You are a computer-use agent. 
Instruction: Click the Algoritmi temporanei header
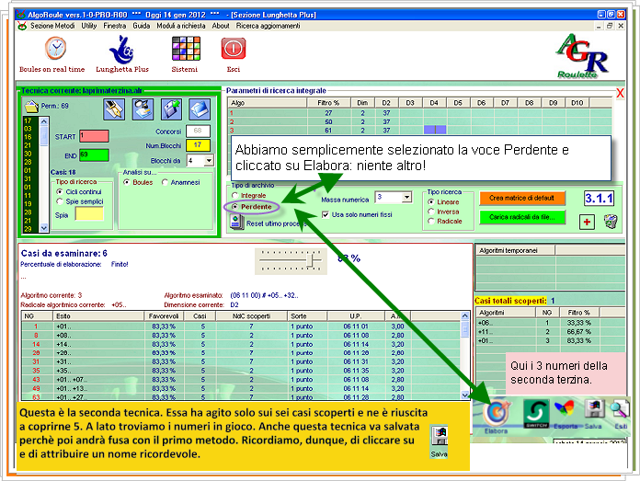514,250
